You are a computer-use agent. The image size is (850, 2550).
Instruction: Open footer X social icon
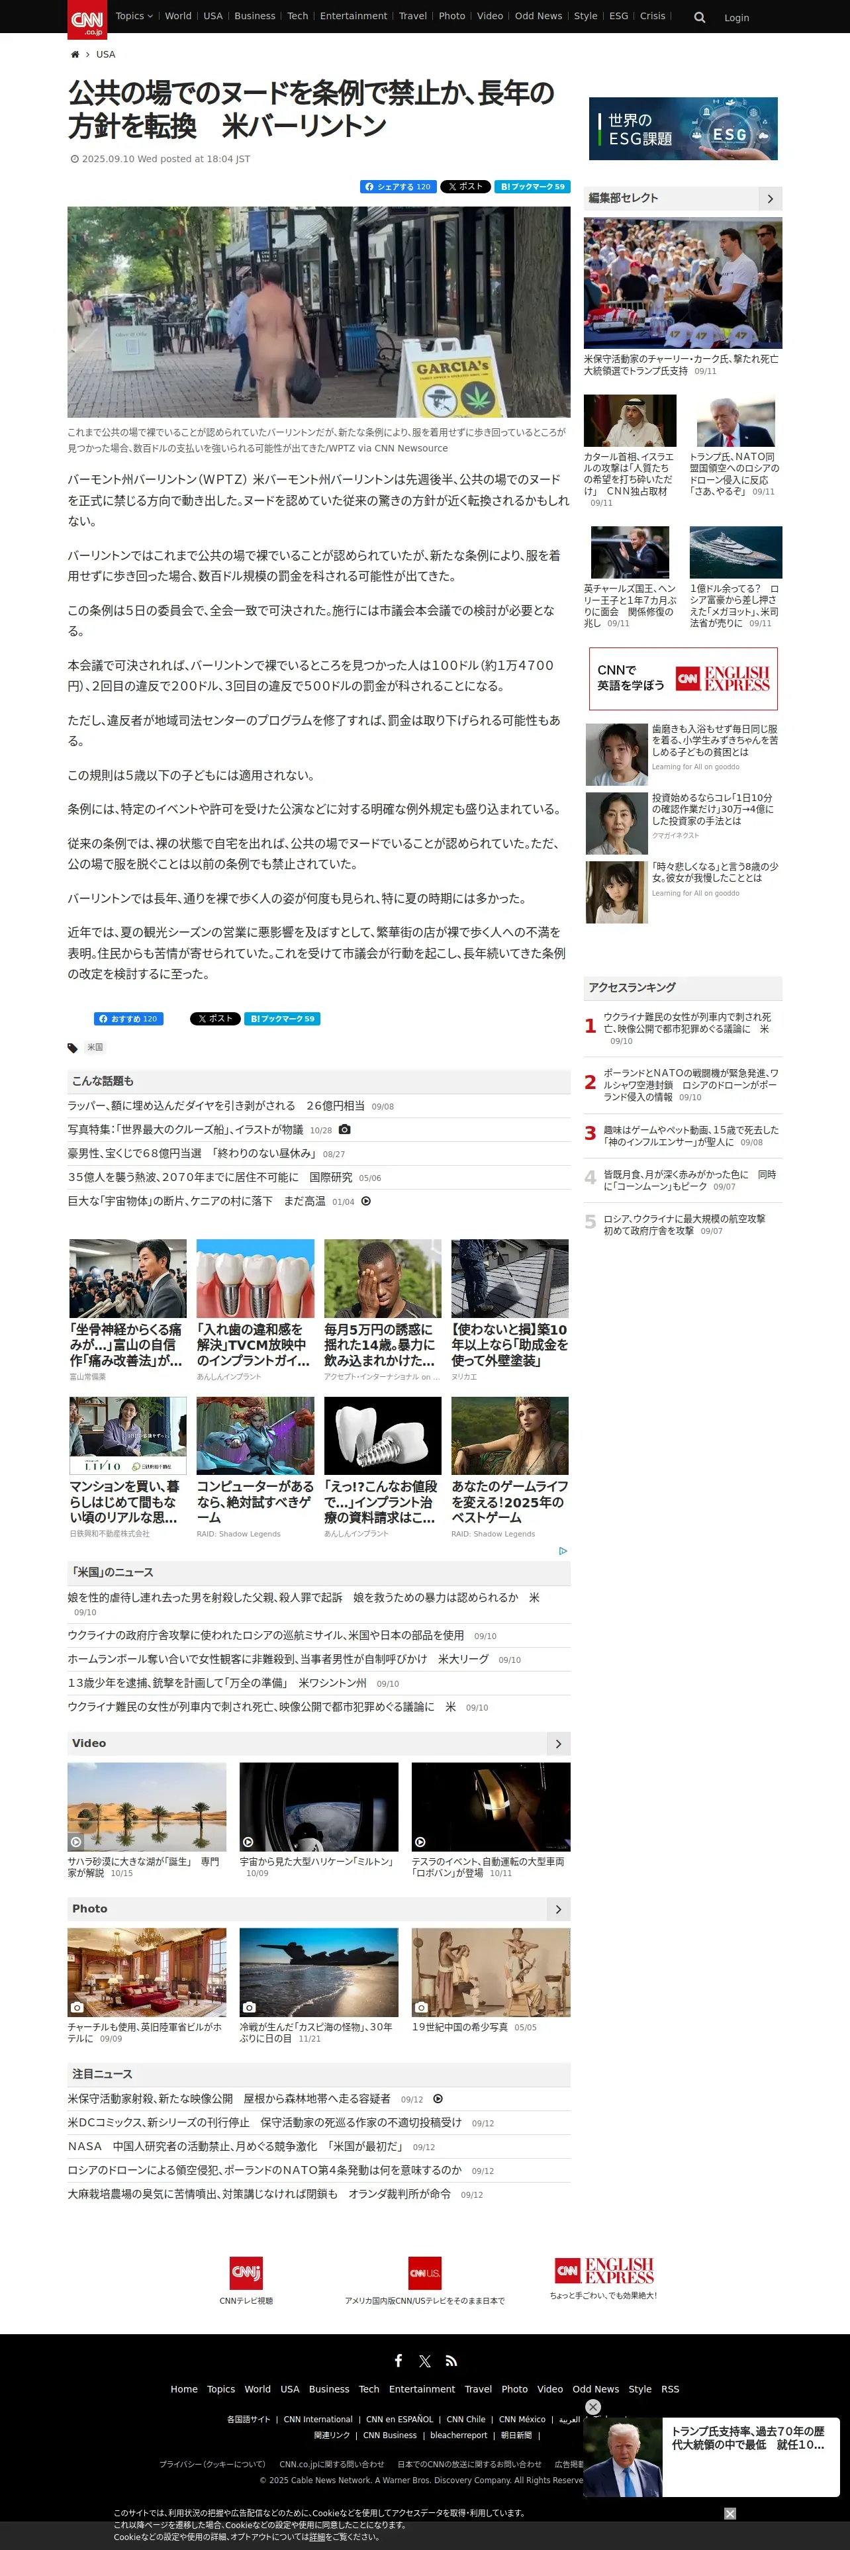[424, 2361]
